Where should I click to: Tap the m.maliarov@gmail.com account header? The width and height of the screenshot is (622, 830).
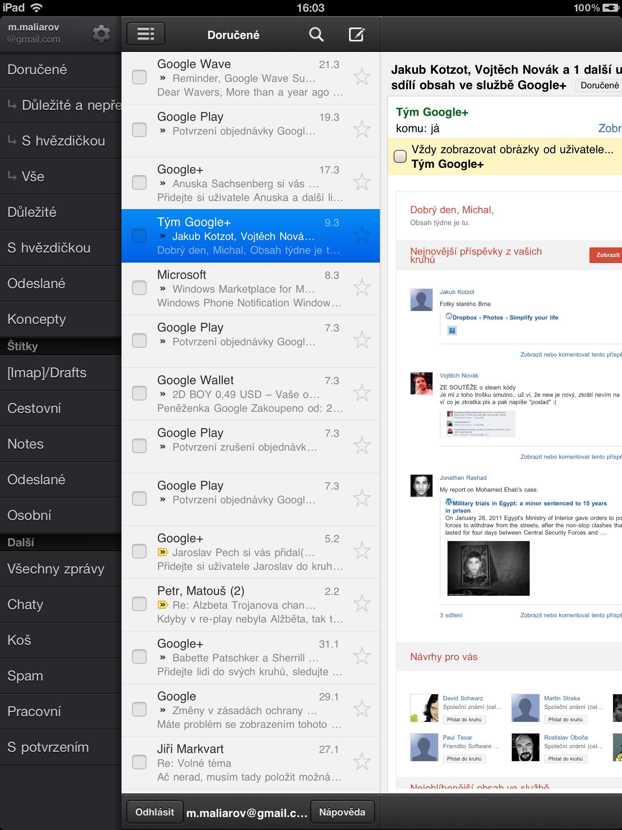pos(34,33)
